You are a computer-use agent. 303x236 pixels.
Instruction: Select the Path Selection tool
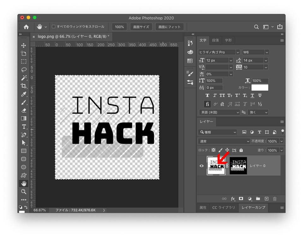(x=24, y=143)
